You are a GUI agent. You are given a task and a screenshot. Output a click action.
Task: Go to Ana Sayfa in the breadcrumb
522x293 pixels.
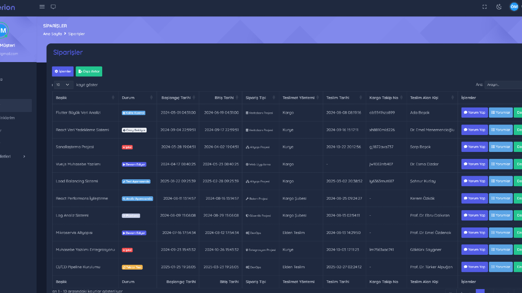[52, 34]
